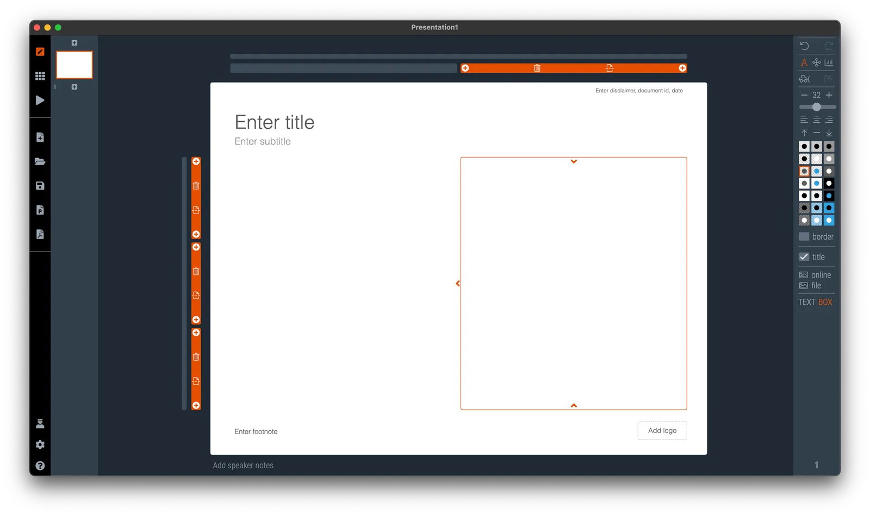Pick the orange-outlined selected style swatch

tap(804, 171)
